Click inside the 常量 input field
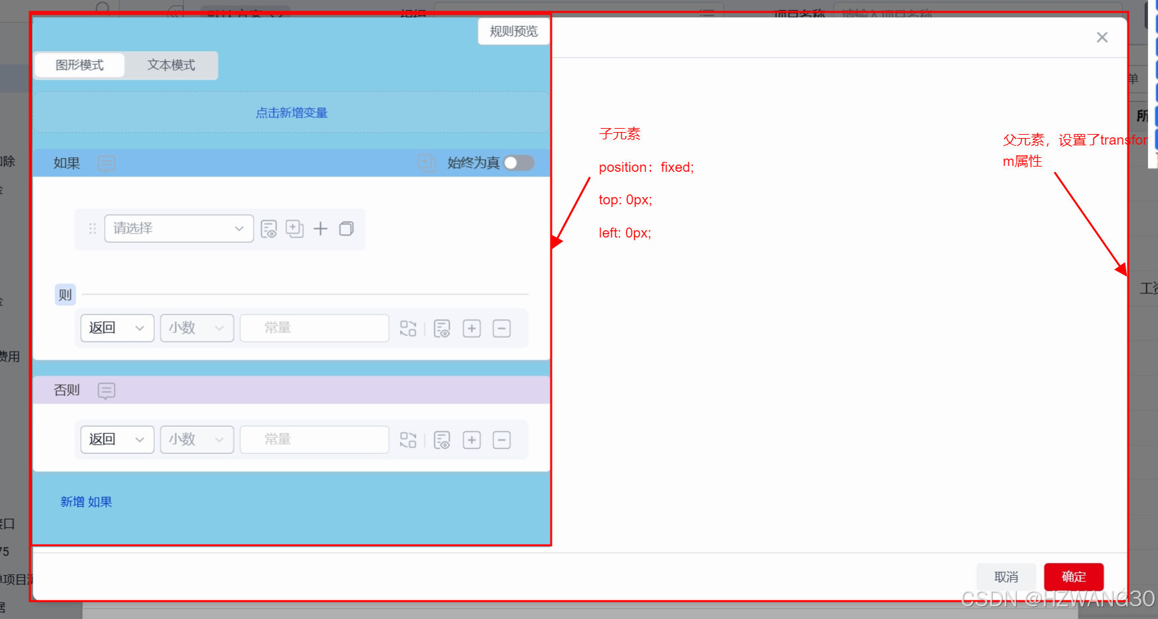The width and height of the screenshot is (1158, 619). point(314,328)
